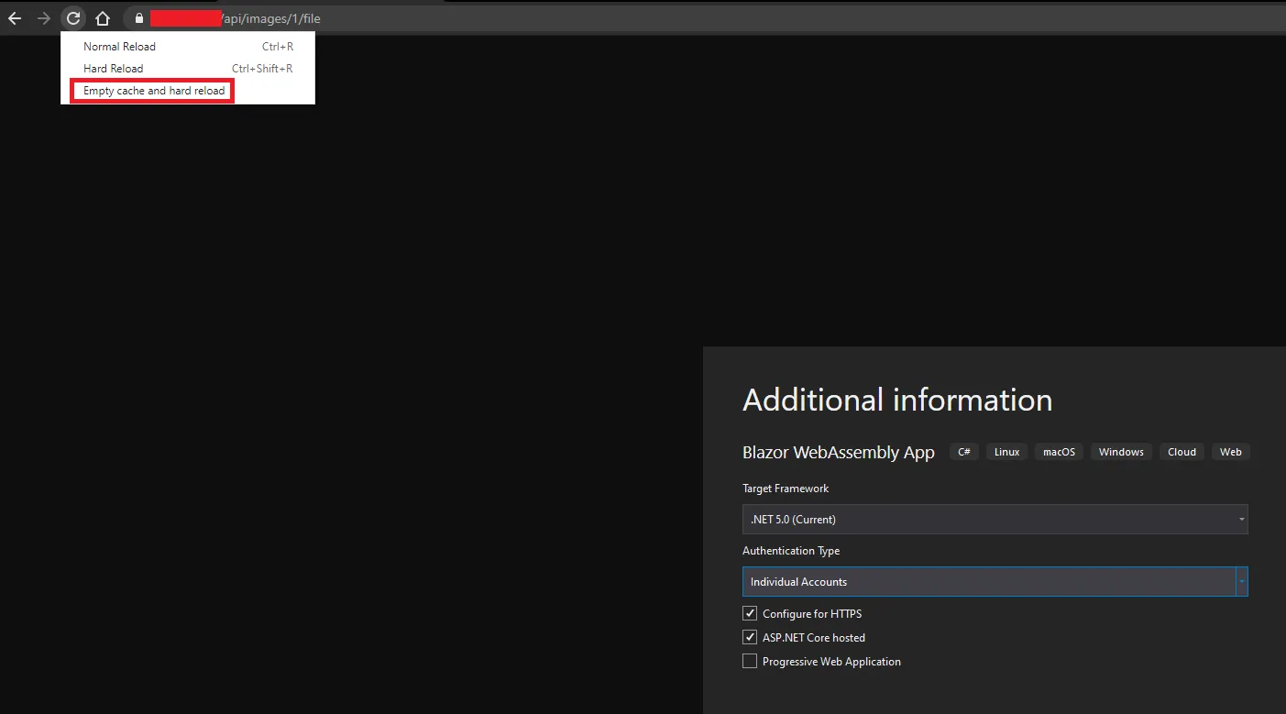Expand the Authentication Type combo box
Screen dimensions: 1286x714
[995, 582]
